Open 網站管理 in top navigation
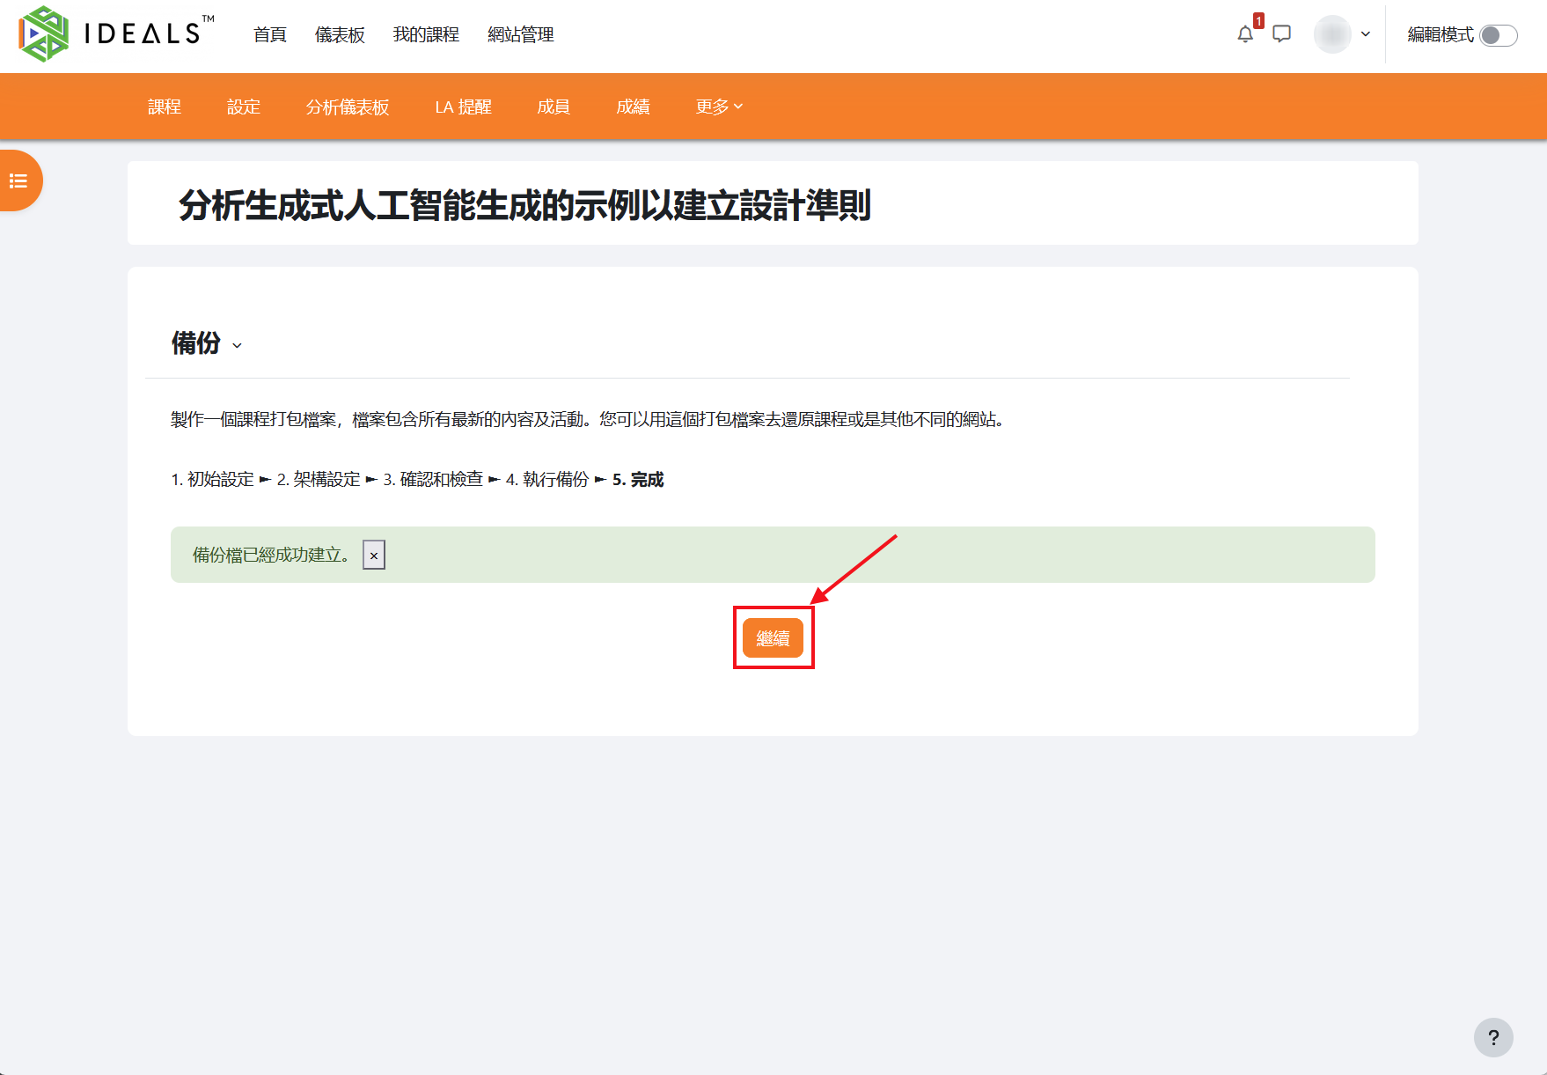This screenshot has height=1075, width=1547. (521, 34)
